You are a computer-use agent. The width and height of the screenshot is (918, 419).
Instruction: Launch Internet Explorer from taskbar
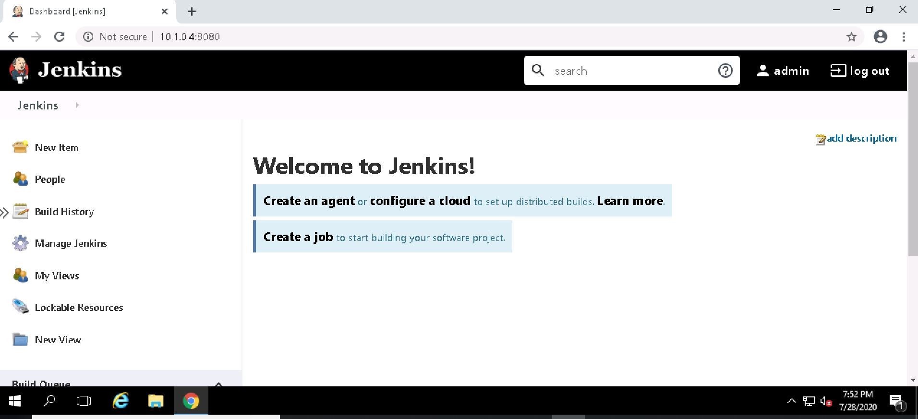coord(121,401)
